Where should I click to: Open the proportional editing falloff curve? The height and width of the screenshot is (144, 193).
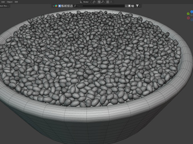(111, 2)
